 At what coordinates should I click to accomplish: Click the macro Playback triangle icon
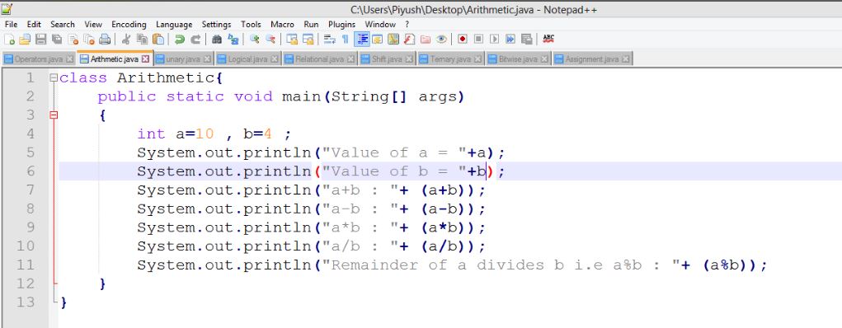pos(495,40)
